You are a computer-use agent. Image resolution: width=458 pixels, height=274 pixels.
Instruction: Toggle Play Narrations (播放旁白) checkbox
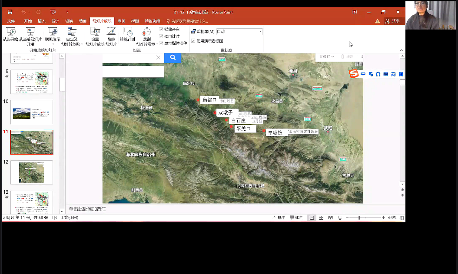point(161,29)
